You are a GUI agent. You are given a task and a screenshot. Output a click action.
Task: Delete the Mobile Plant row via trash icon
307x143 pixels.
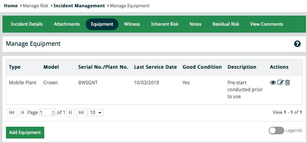click(x=287, y=83)
